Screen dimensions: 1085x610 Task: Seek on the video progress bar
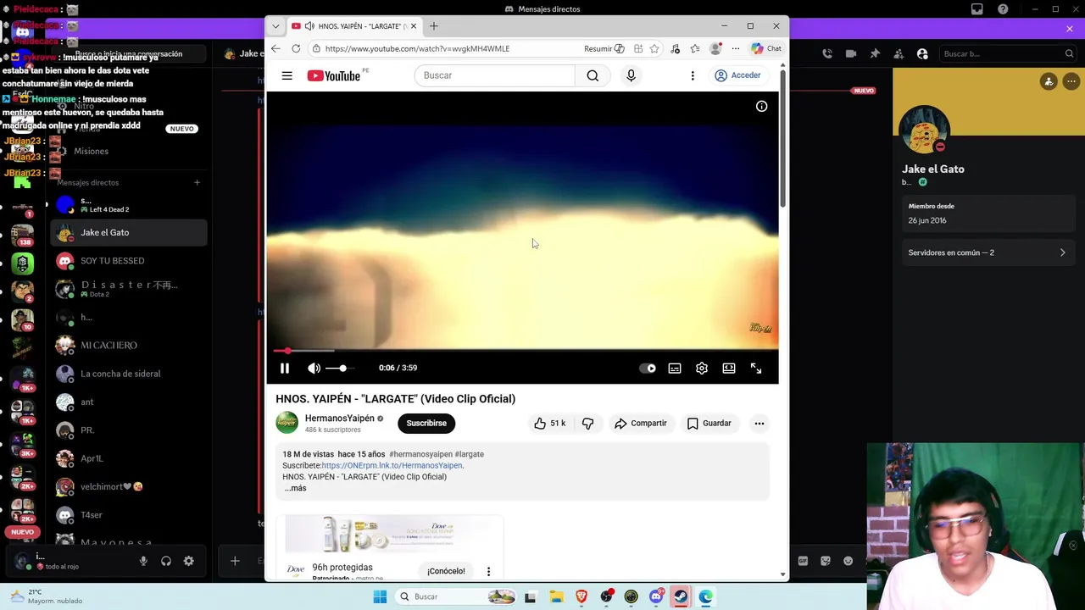[x=522, y=351]
